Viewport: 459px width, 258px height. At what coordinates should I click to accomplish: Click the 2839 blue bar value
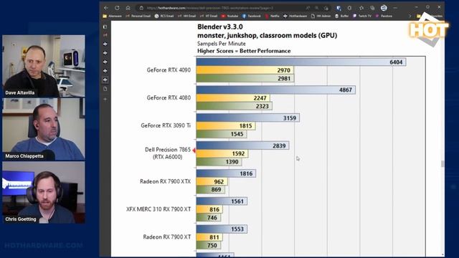[279, 145]
